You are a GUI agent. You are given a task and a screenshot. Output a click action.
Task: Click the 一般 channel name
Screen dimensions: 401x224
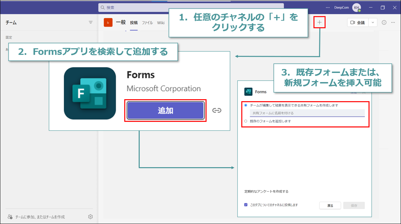[x=121, y=22]
